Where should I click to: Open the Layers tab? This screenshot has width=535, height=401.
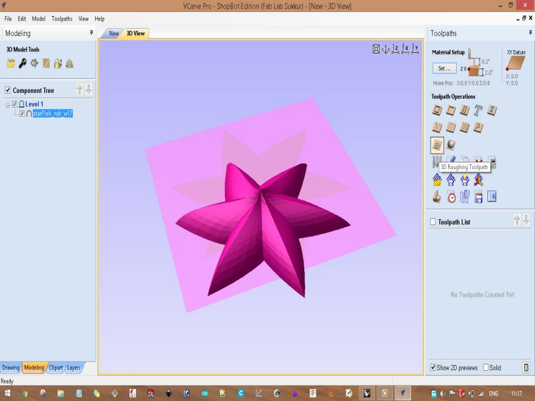(x=74, y=368)
